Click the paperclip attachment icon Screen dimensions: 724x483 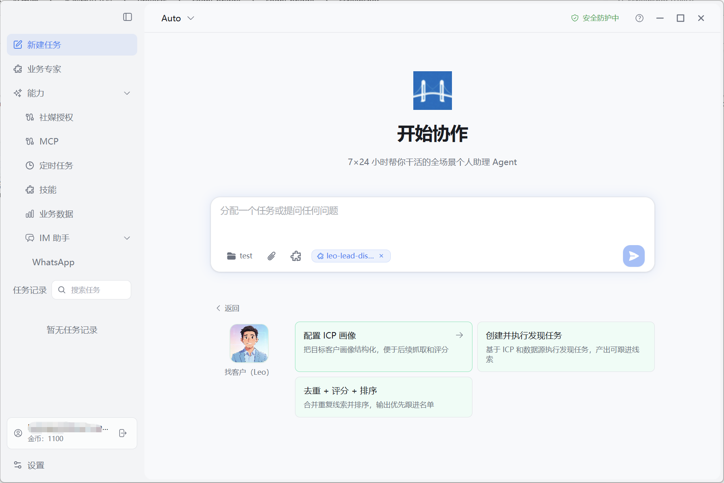[272, 256]
